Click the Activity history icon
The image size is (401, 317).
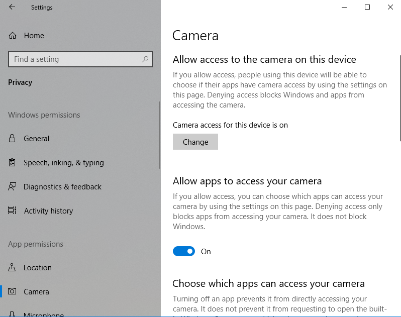13,211
